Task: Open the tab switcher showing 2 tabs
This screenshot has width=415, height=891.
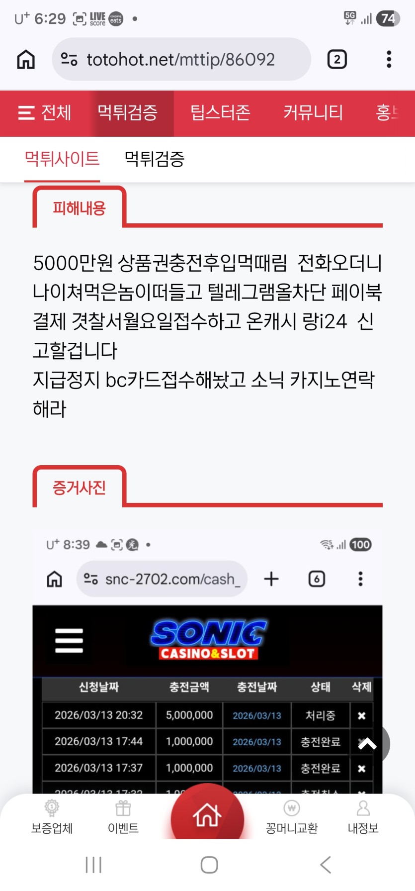Action: [x=337, y=59]
